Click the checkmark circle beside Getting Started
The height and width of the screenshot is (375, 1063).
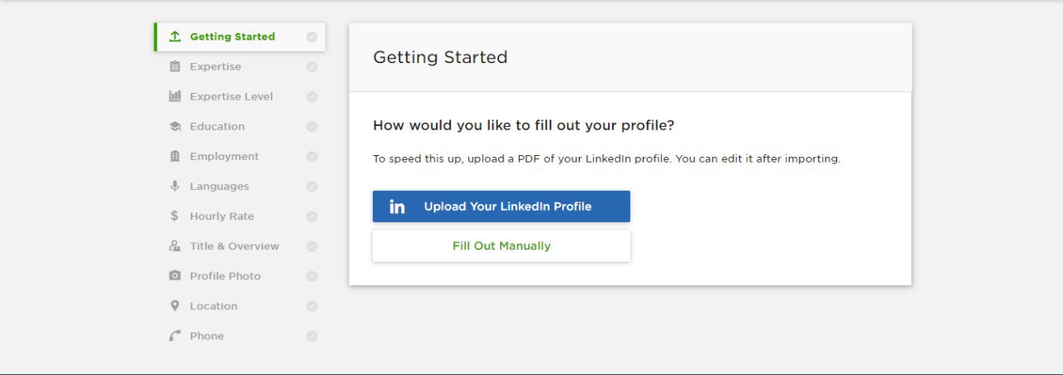click(311, 37)
